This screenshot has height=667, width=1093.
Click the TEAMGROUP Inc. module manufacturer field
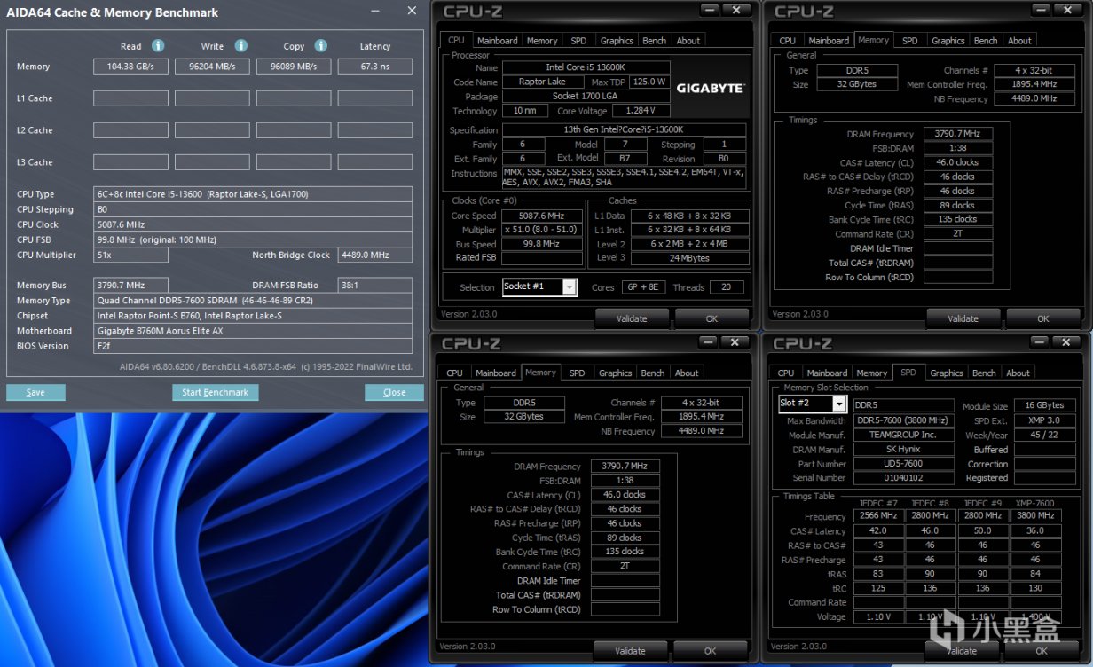[x=904, y=435]
